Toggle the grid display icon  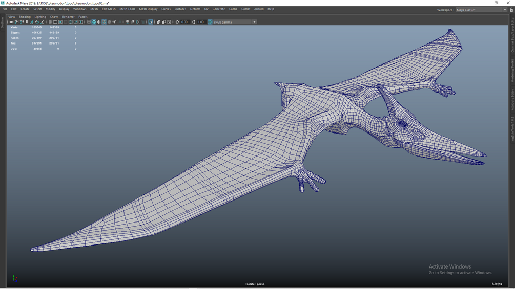point(50,22)
